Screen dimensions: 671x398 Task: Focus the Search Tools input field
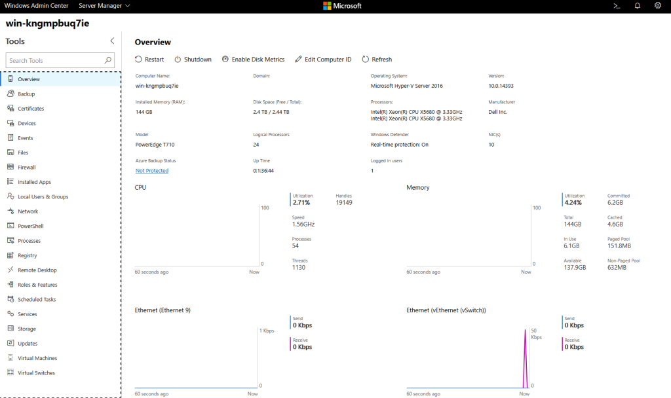[60, 60]
